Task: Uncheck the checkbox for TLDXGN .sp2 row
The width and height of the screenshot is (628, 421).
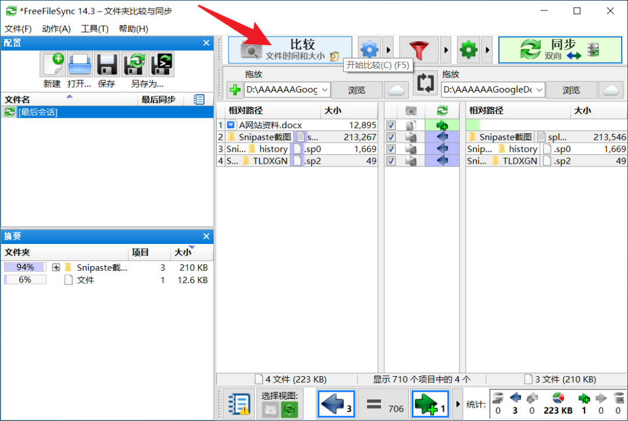Action: (x=391, y=161)
